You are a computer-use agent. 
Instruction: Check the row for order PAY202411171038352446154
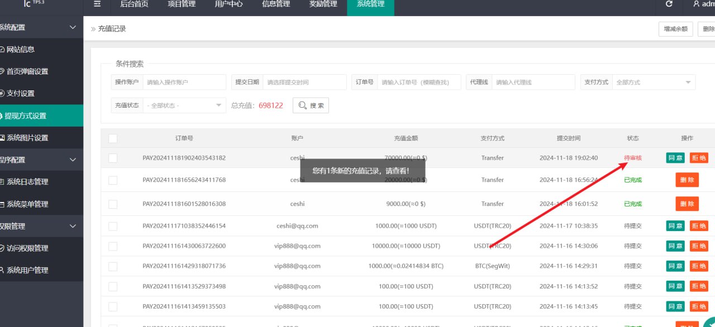113,226
